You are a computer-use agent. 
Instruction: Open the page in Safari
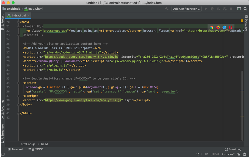(224, 27)
